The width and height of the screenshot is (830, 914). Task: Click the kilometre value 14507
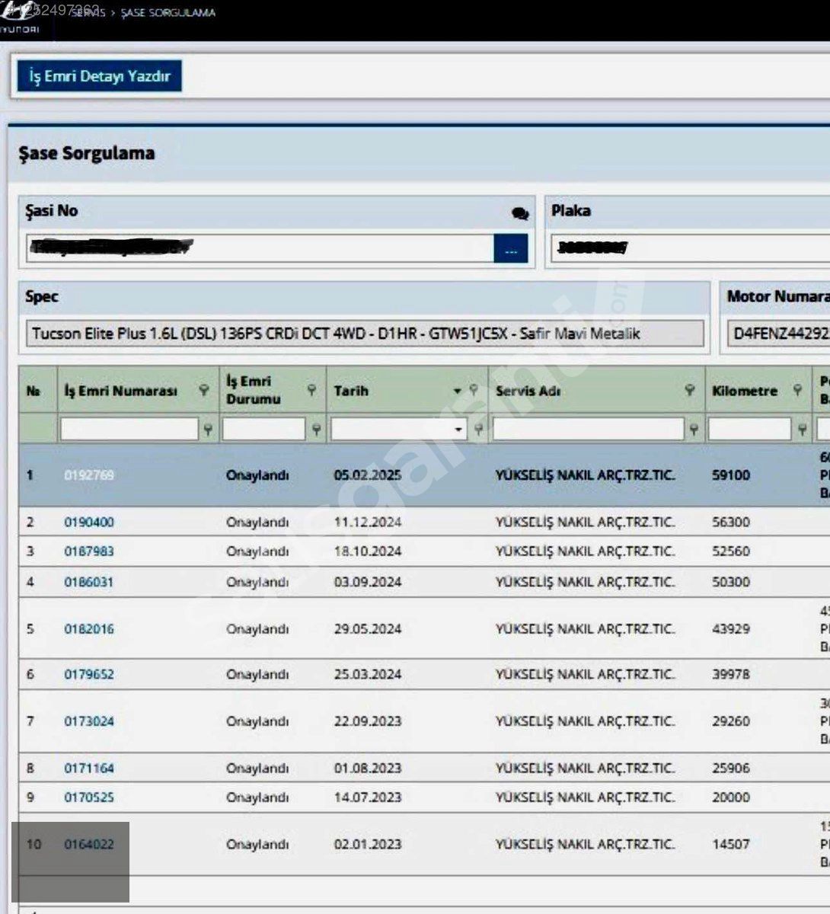(x=731, y=844)
